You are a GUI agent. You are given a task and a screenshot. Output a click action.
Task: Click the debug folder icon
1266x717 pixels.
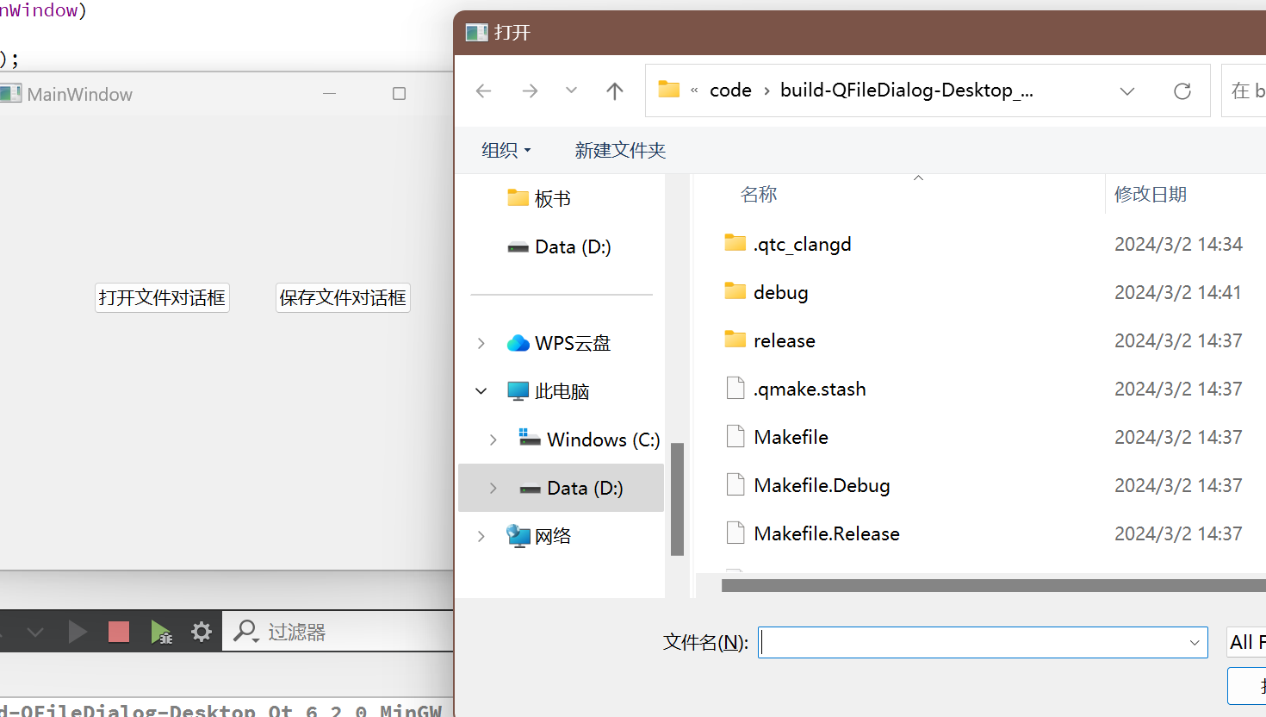pos(735,291)
